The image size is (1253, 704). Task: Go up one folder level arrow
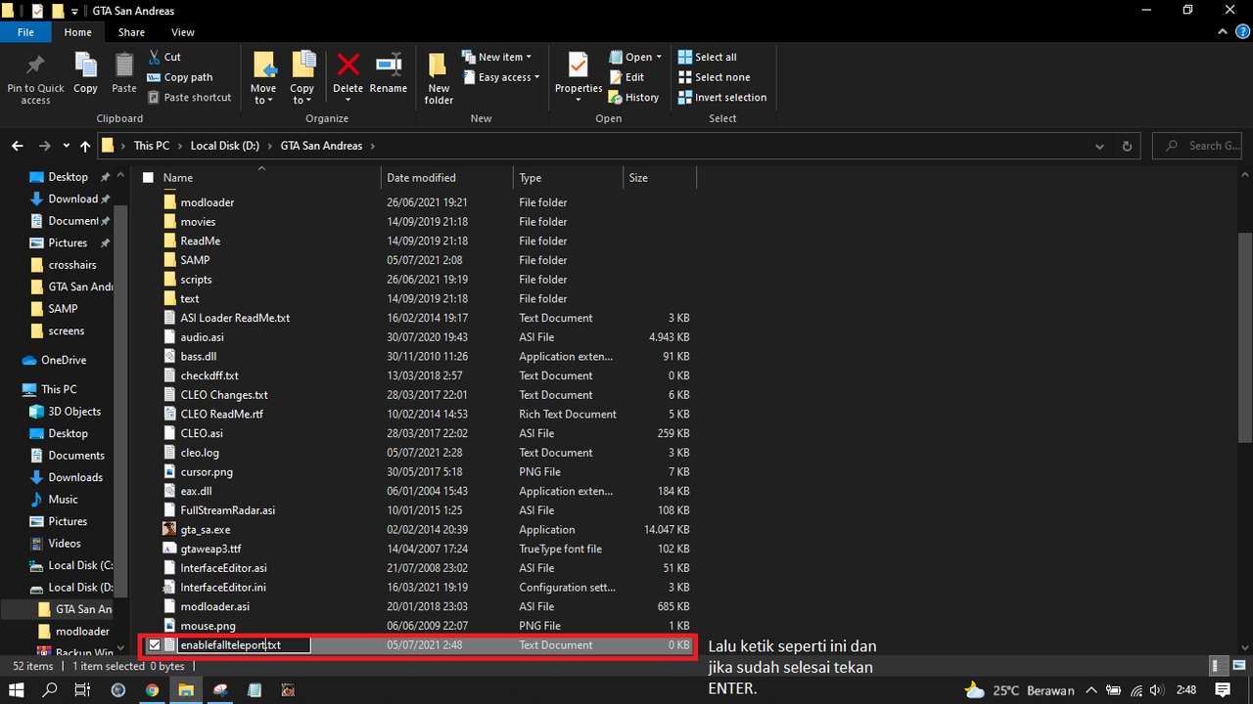85,146
